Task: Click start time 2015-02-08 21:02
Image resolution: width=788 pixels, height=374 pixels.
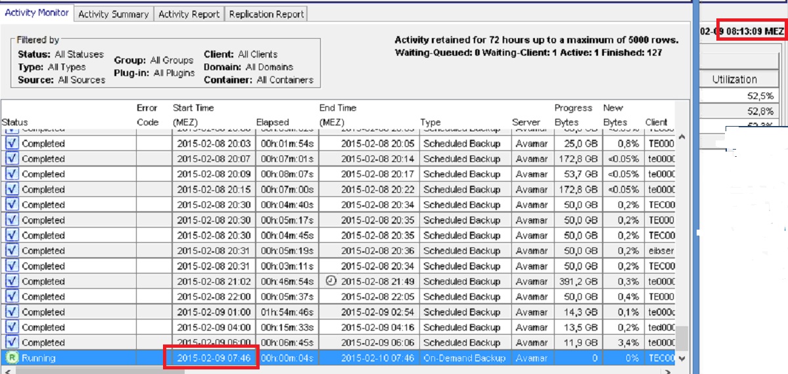Action: pos(214,281)
